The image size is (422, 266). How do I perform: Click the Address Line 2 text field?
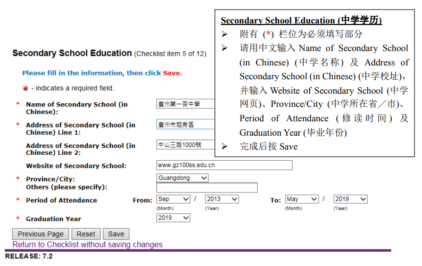coord(185,145)
